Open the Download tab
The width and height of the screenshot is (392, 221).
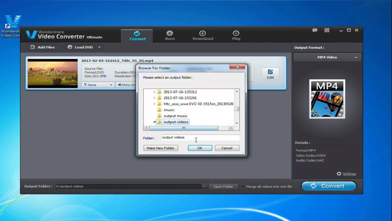click(x=203, y=36)
